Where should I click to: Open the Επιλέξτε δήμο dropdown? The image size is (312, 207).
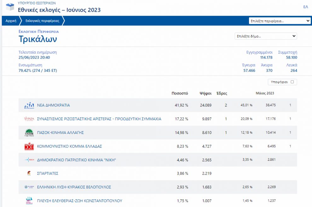[266, 36]
